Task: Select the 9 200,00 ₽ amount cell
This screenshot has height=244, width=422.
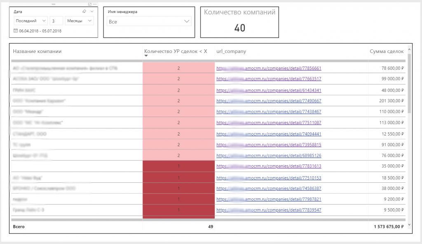Action: point(394,199)
